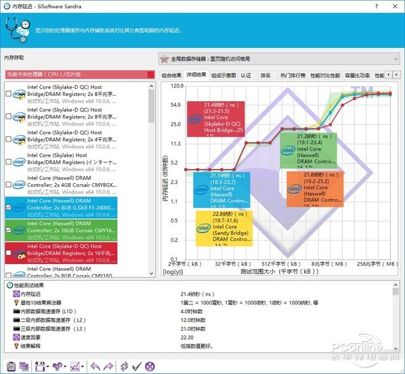Click the purple cancel X circle icon
Screen dimensions: 405x374
[x=150, y=367]
